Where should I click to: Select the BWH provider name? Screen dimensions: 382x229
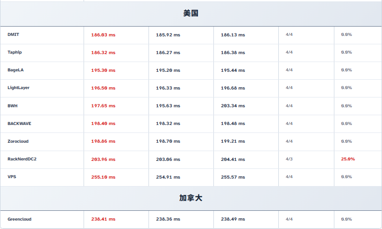[x=13, y=106]
